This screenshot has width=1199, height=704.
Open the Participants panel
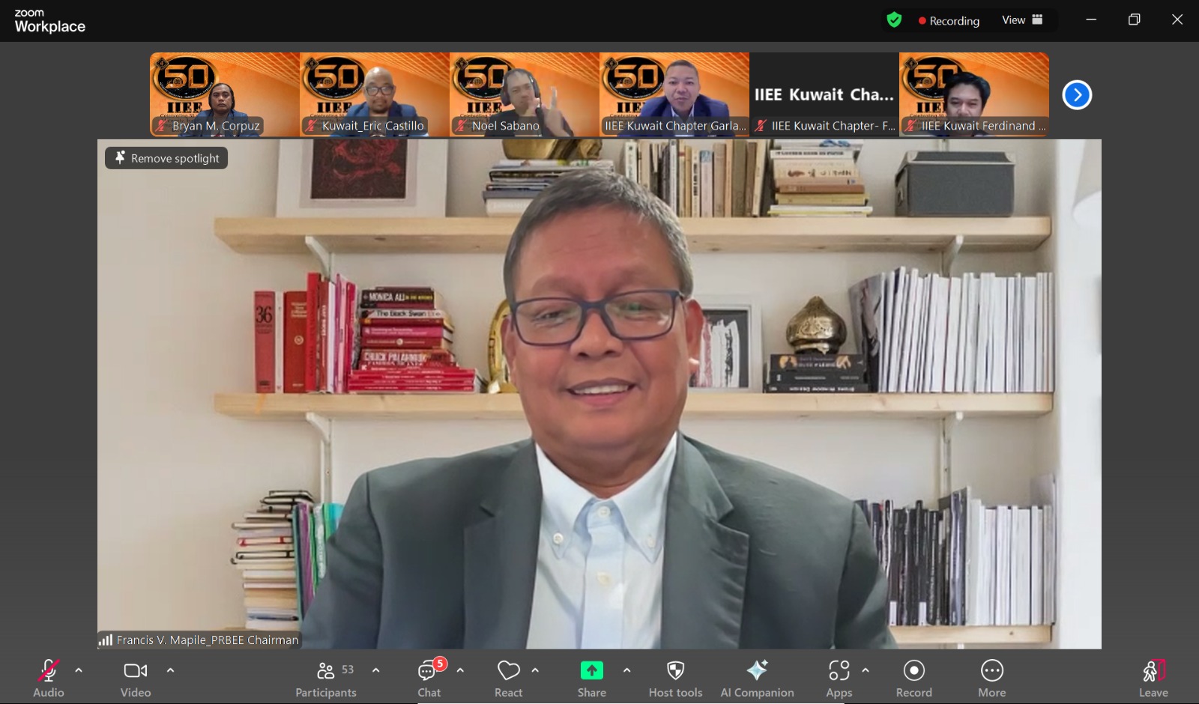click(326, 679)
